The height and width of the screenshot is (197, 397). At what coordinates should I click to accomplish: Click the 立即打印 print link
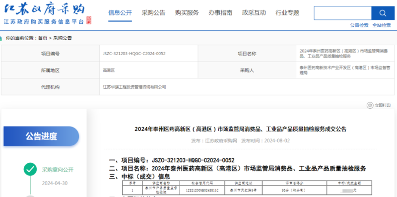click(383, 105)
